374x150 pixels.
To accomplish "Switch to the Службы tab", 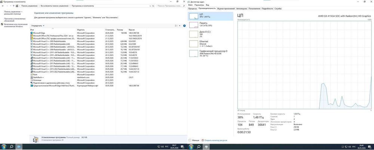I will [x=278, y=9].
